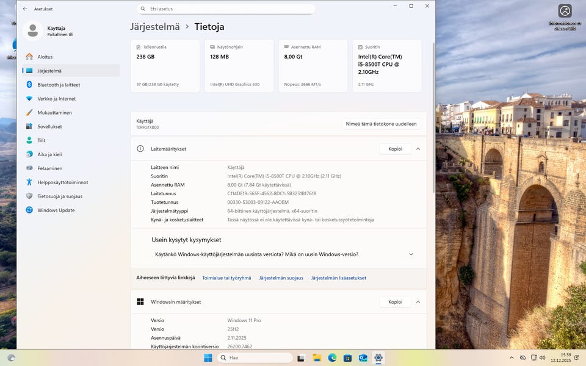Open the Näytönohjain graphics card tile

pyautogui.click(x=239, y=66)
